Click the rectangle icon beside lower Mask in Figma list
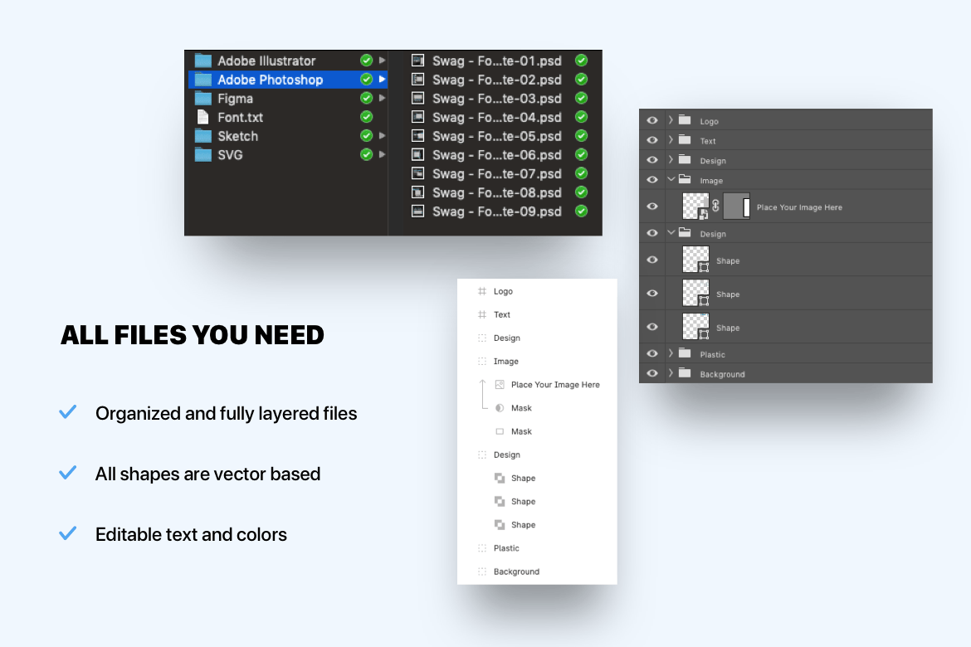Screen dimensions: 971x647 pos(500,431)
